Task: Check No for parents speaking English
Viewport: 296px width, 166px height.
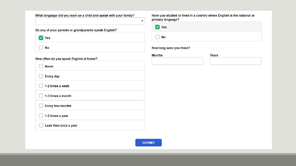Action: point(41,48)
